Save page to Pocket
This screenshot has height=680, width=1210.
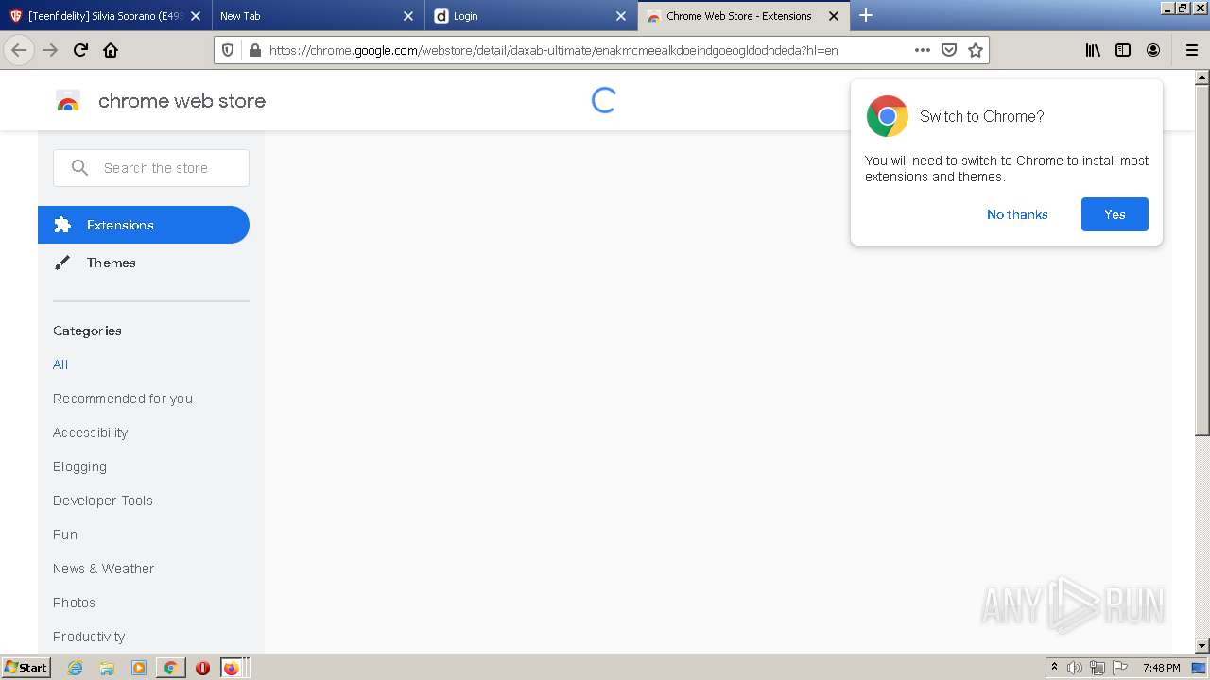pyautogui.click(x=949, y=50)
